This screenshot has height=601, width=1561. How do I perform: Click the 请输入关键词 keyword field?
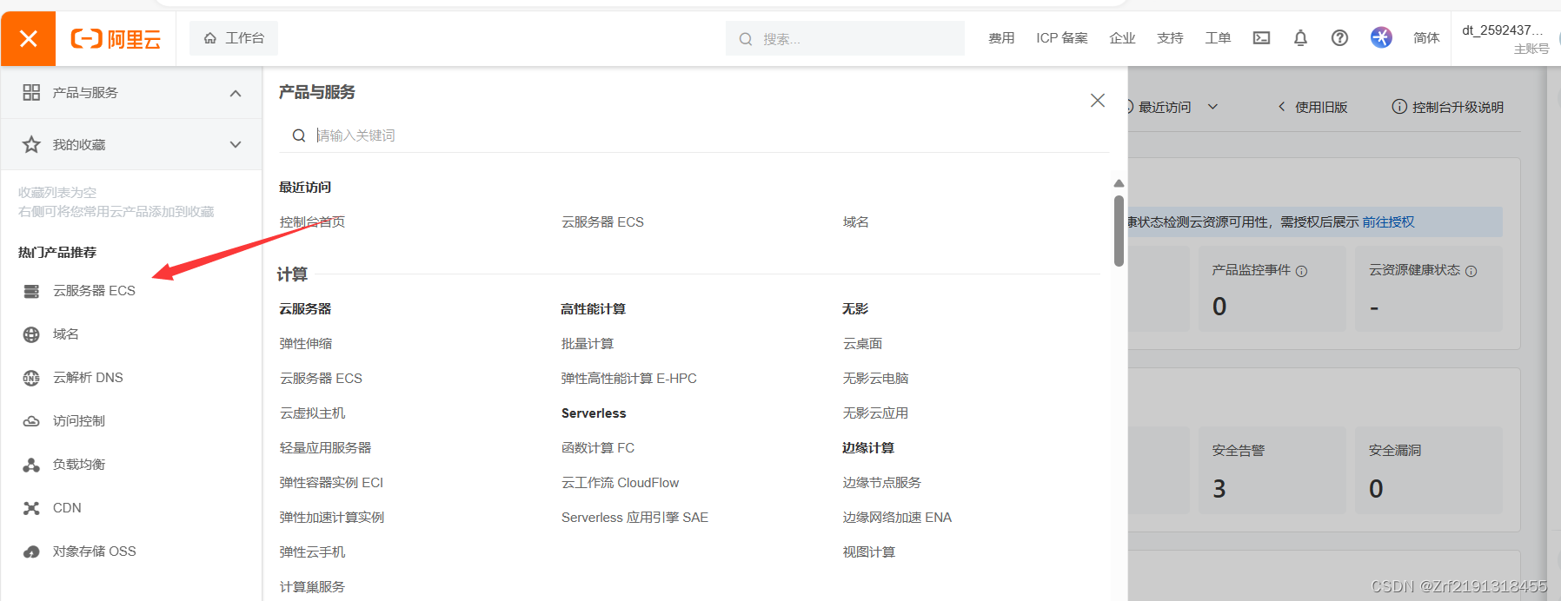[x=694, y=135]
